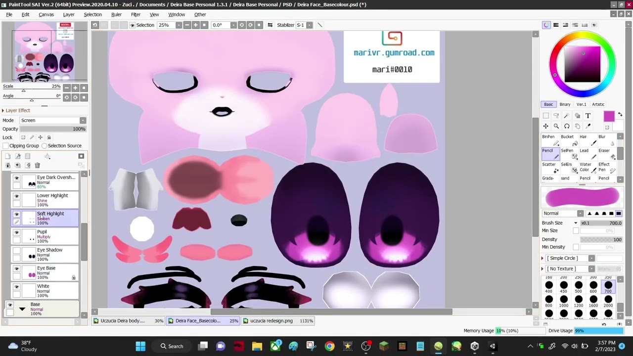Open the rotation angle dropdown in toolbar
Image resolution: width=633 pixels, height=356 pixels.
point(233,25)
